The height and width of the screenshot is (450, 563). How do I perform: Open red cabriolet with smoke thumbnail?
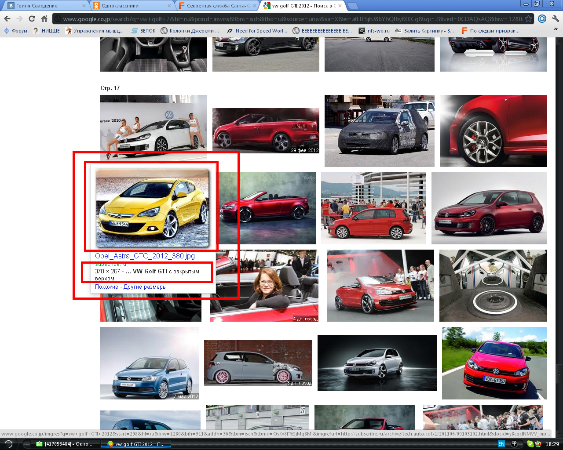coord(380,286)
